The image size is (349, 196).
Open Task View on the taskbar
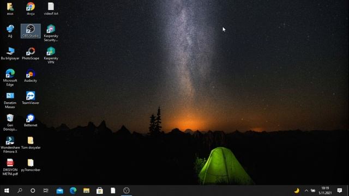46,191
